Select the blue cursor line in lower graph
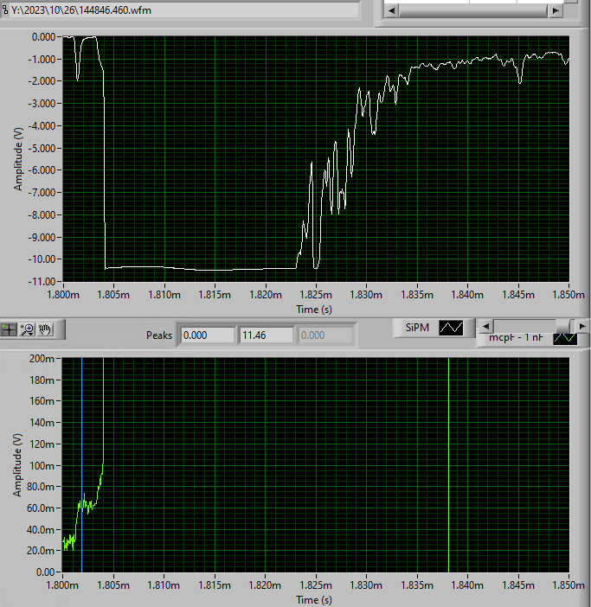Viewport: 591px width, 607px height. click(x=81, y=464)
